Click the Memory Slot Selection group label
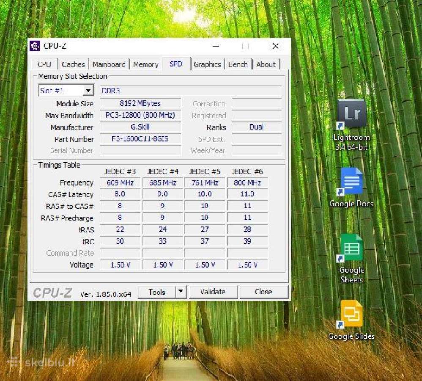422x381 pixels. coord(73,76)
